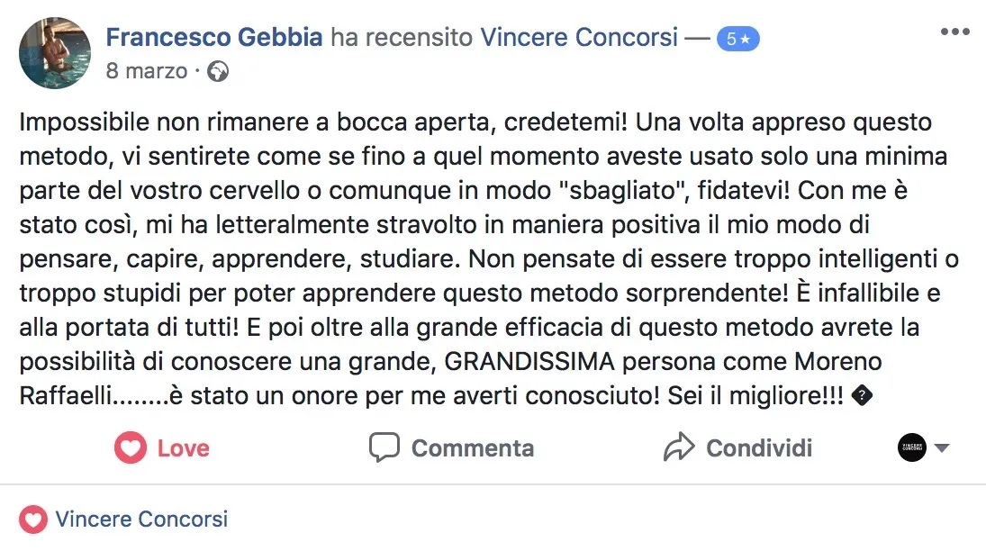Click the red Love heart reaction icon

click(x=131, y=447)
